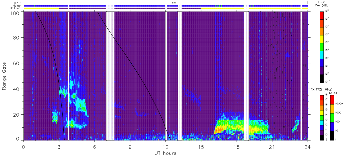This screenshot has height=159, width=346.
Task: Click the 1 NOISE legend label
Action: (x=336, y=139)
